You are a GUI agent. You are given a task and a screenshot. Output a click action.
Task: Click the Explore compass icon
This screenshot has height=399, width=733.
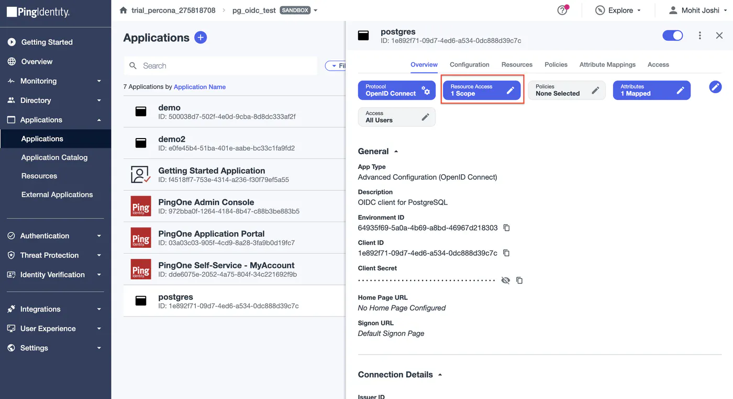[600, 10]
